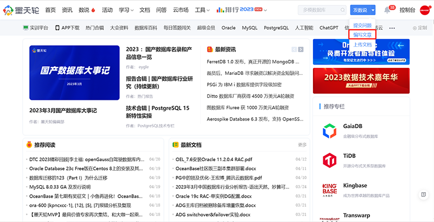Screen dimensions: 434x222
Task: Open the 云市场 nav item
Action: click(x=181, y=10)
